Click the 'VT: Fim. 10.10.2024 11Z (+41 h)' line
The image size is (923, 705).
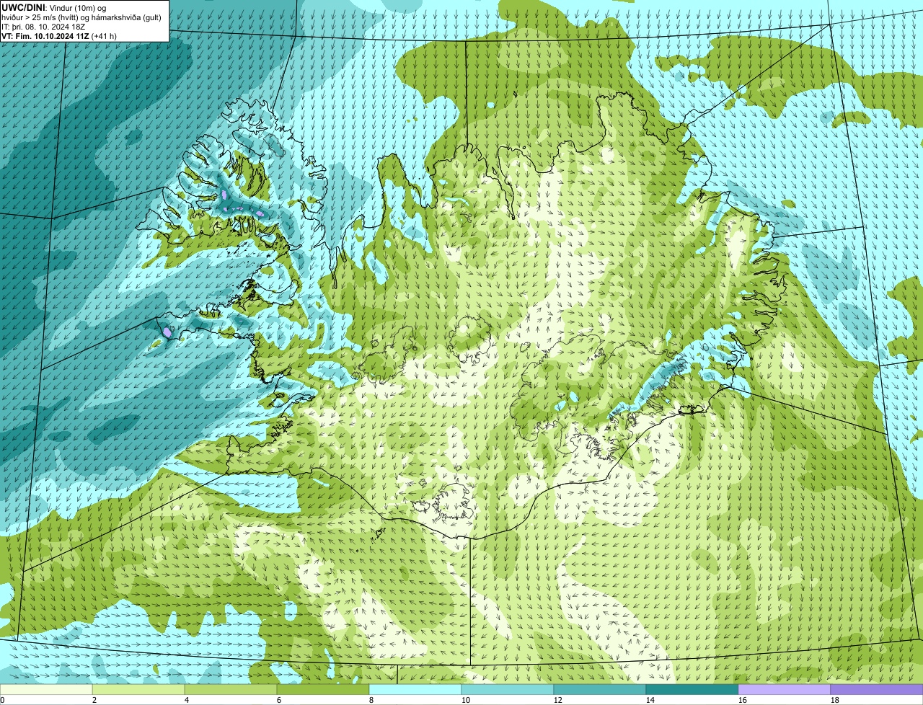pyautogui.click(x=59, y=36)
